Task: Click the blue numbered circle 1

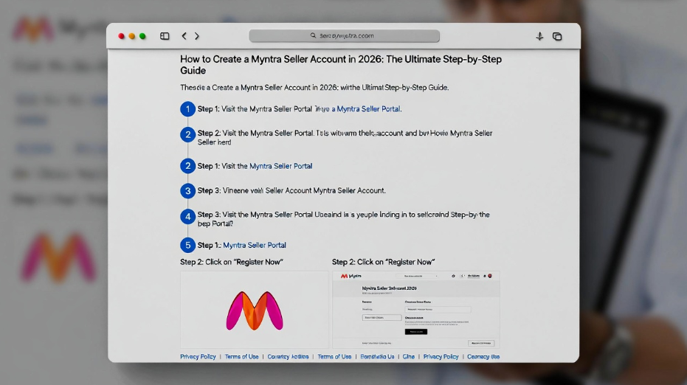Action: pos(187,109)
